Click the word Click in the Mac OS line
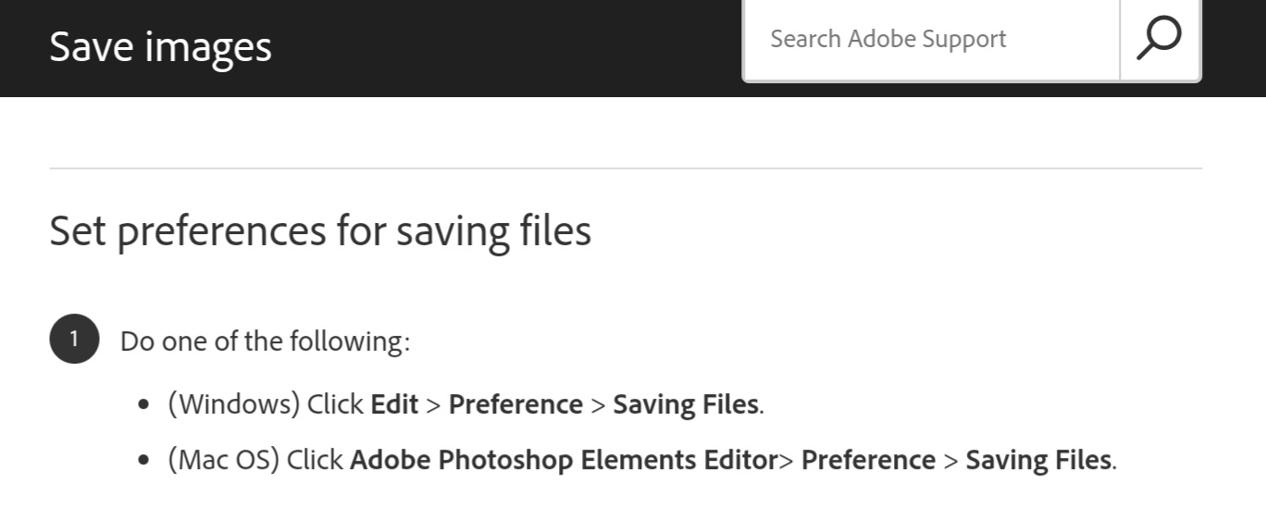 pyautogui.click(x=315, y=460)
